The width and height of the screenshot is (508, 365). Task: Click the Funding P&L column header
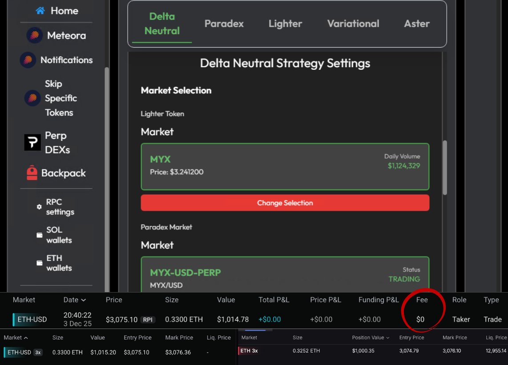point(379,300)
